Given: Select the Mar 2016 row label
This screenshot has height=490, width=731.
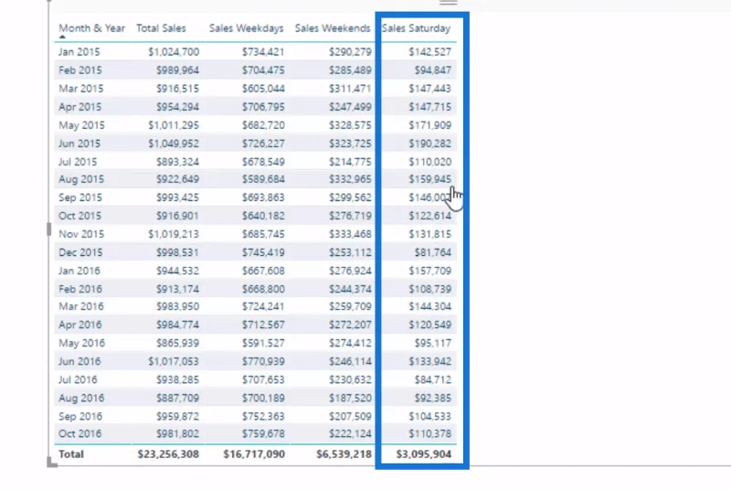Looking at the screenshot, I should click(x=81, y=306).
